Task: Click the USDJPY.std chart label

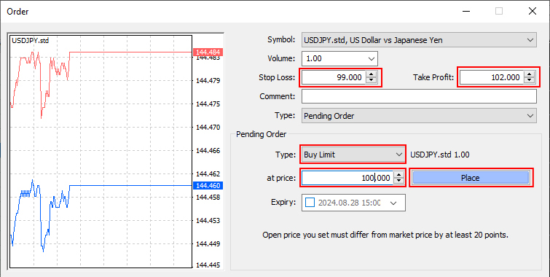Action: (x=30, y=41)
